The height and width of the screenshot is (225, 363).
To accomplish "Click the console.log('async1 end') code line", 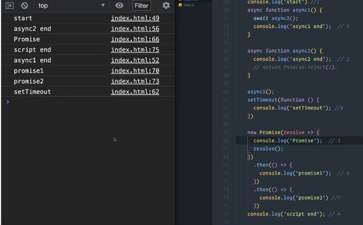I will pos(292,26).
